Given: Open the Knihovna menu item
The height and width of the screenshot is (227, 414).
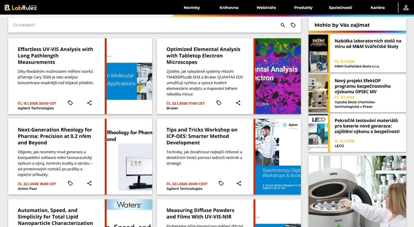Looking at the screenshot, I should click(x=229, y=8).
